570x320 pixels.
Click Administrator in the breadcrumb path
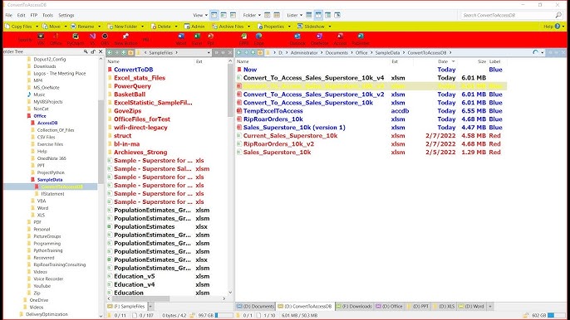tap(304, 52)
